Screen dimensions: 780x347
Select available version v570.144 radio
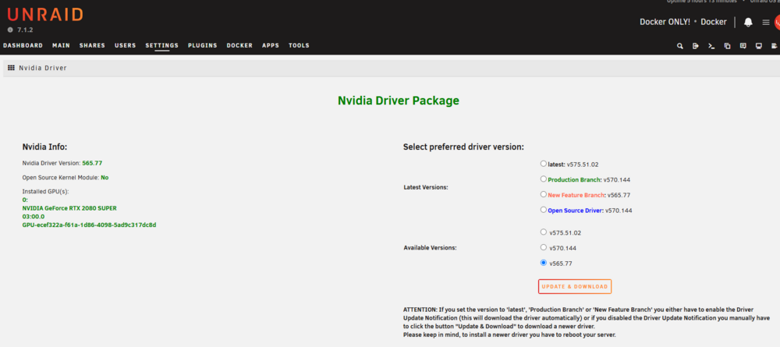(x=543, y=247)
